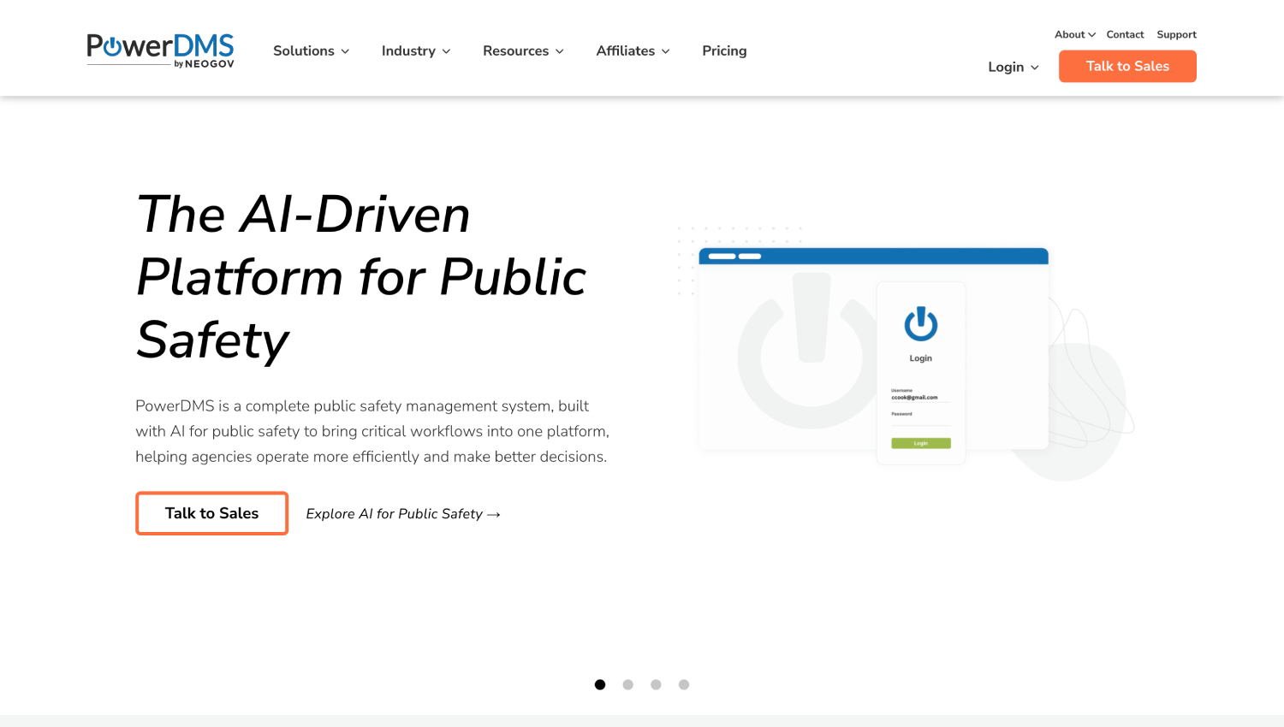Click the PowerDMS description paragraph
Screen dimensions: 1284x727
pyautogui.click(x=372, y=431)
